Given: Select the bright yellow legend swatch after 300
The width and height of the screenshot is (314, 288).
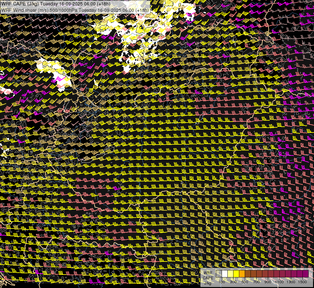Looking at the screenshot, I should tap(236, 274).
